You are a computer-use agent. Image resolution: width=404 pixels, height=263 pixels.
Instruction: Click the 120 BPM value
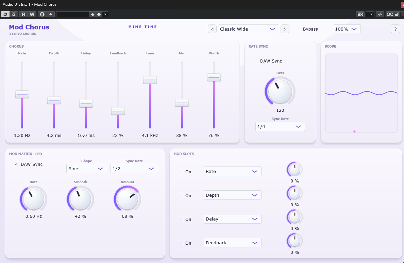[x=280, y=110]
